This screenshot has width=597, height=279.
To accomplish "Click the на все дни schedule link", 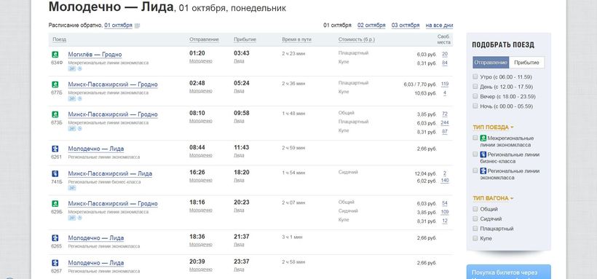I will pyautogui.click(x=439, y=25).
